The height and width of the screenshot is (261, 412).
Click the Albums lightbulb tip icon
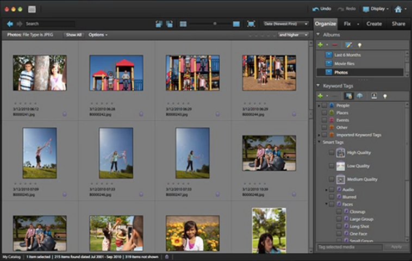pyautogui.click(x=359, y=45)
